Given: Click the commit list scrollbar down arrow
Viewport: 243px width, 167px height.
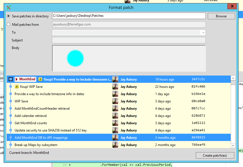Looking at the screenshot, I should point(233,145).
